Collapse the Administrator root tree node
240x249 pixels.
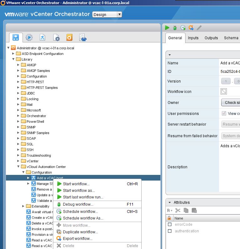click(x=8, y=48)
